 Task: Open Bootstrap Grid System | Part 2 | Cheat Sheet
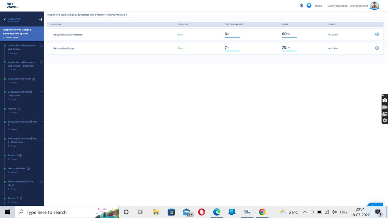[x=22, y=140]
